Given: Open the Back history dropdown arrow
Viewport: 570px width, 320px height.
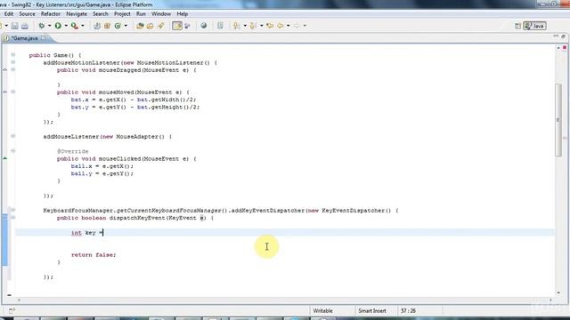Looking at the screenshot, I should [x=288, y=26].
